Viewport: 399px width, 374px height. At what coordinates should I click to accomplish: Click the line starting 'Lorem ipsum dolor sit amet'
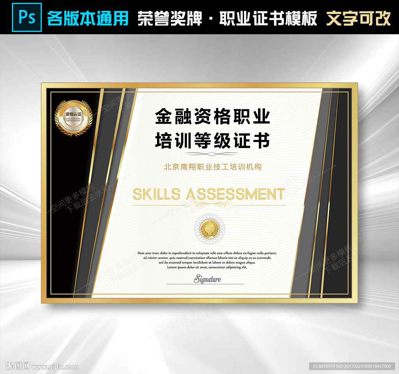pos(207,267)
